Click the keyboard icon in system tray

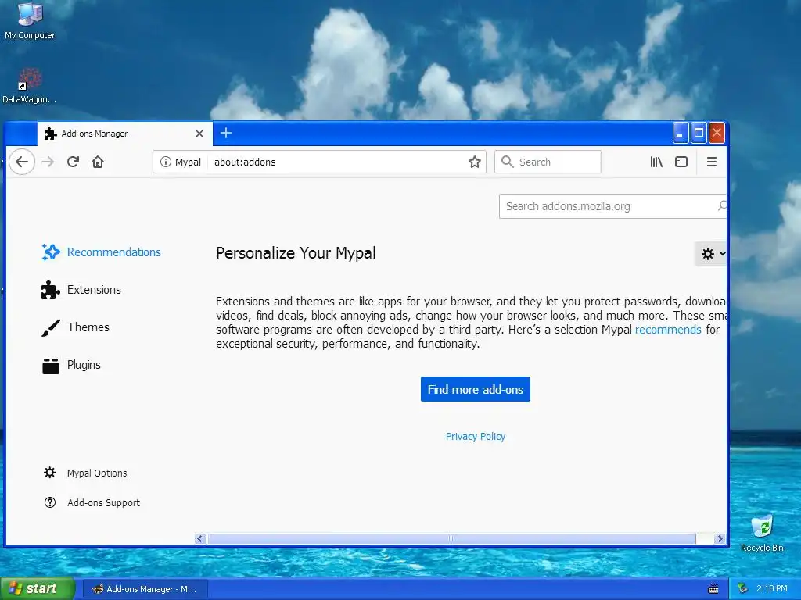[x=713, y=589]
